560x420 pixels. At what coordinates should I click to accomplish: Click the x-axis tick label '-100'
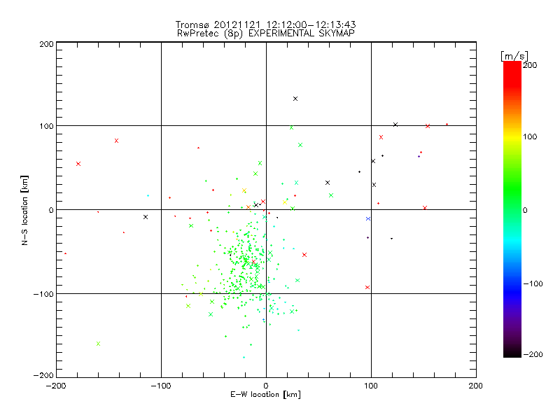(x=161, y=386)
